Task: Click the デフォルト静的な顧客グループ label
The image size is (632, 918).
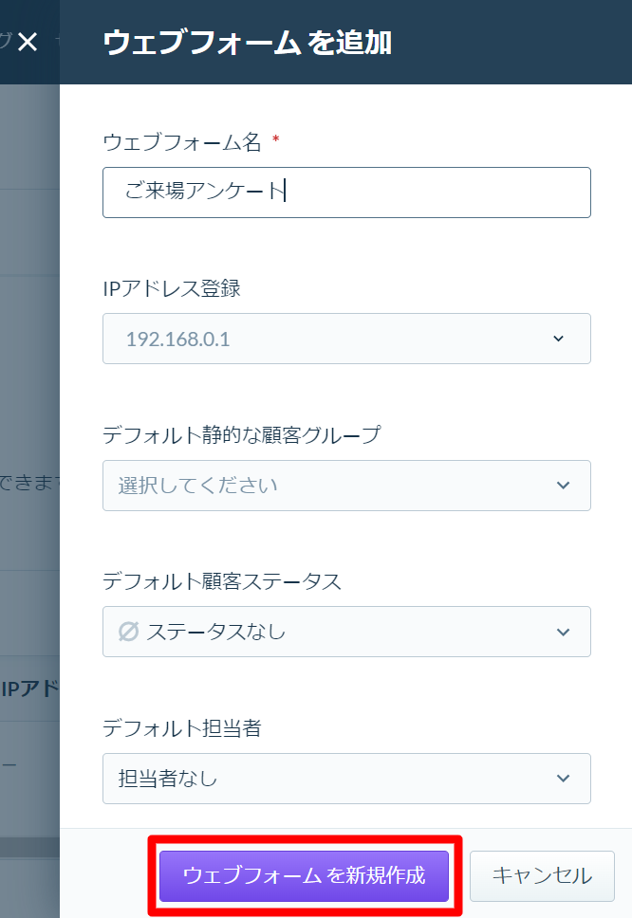Action: click(241, 435)
